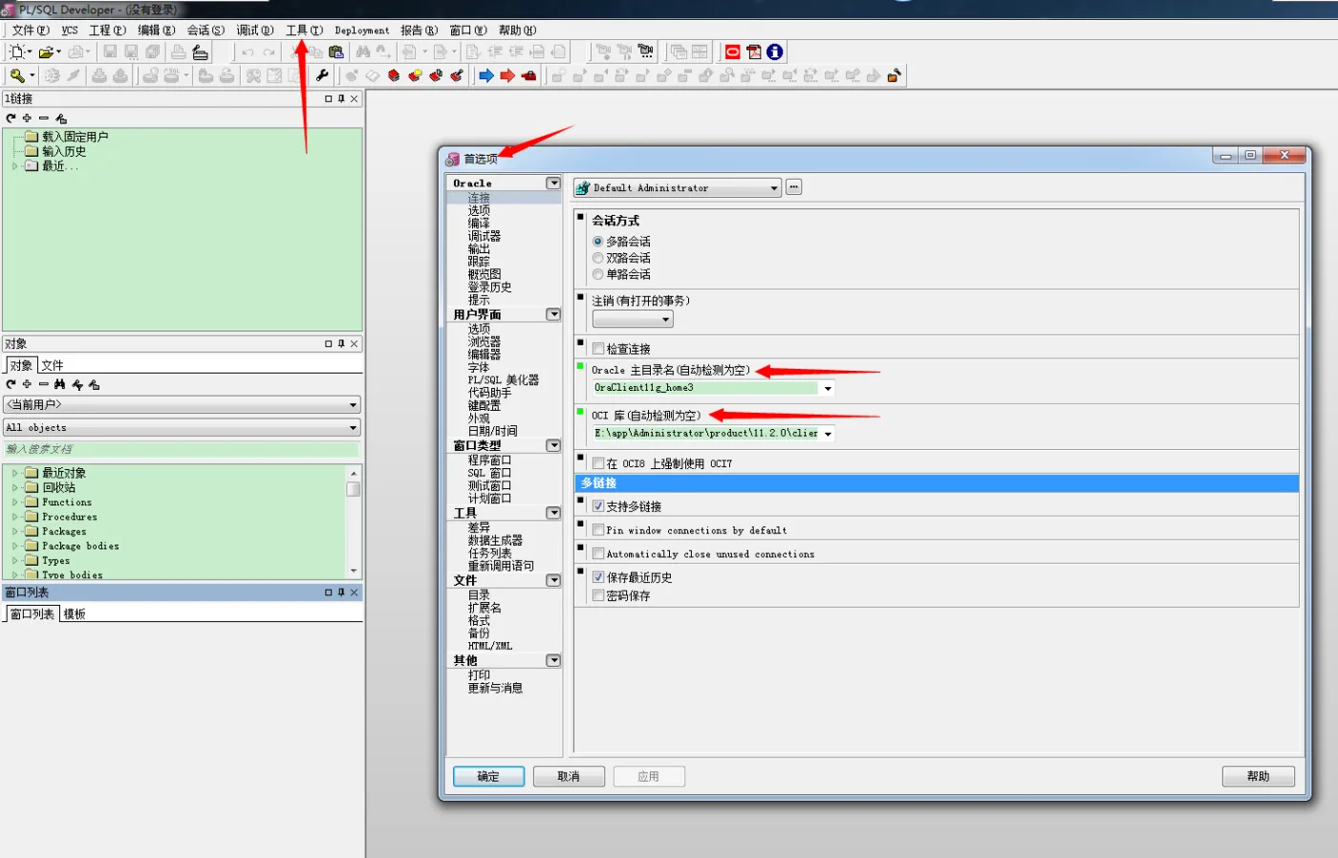Viewport: 1338px width, 858px height.
Task: Uncheck the 支持多链接 checkbox
Action: [x=598, y=506]
